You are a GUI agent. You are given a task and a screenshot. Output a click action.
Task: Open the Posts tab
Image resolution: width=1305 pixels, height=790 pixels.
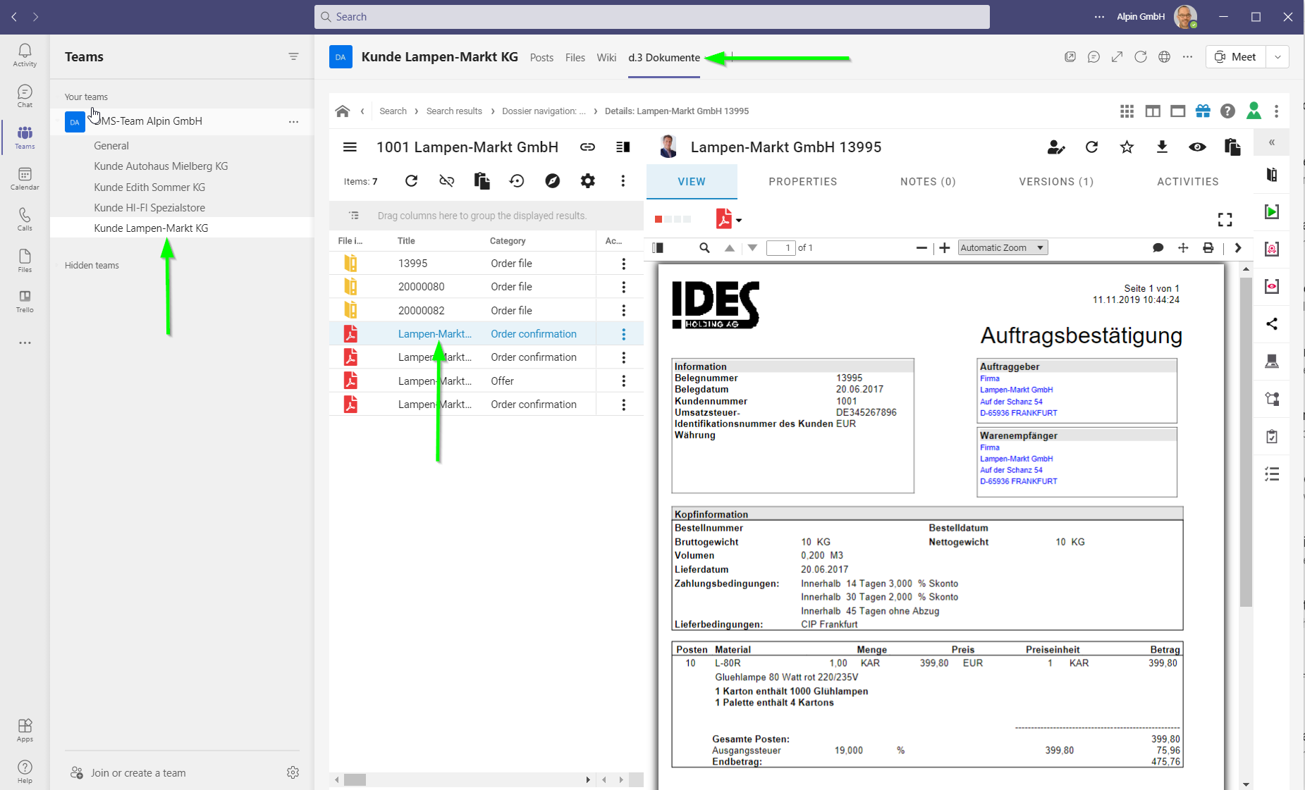click(541, 58)
